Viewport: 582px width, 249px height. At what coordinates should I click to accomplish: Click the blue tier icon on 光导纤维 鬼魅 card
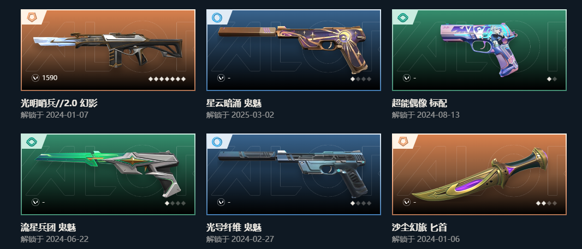coord(217,142)
